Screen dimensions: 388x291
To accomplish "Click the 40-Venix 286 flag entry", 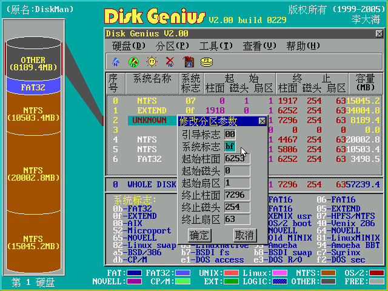I will [346, 223].
